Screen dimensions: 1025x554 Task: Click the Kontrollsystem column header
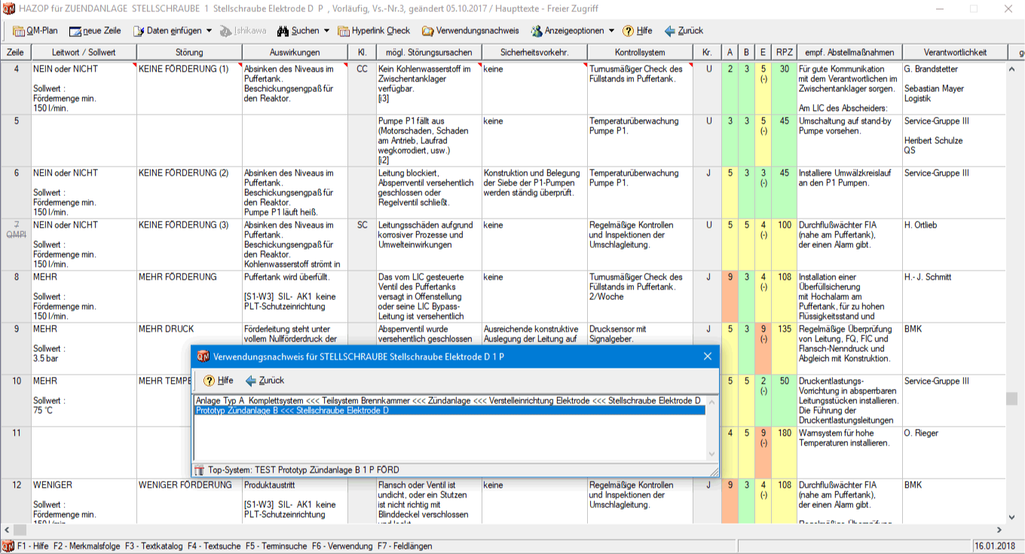pyautogui.click(x=640, y=53)
